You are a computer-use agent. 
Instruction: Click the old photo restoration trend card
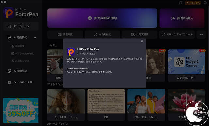pyautogui.click(x=155, y=66)
